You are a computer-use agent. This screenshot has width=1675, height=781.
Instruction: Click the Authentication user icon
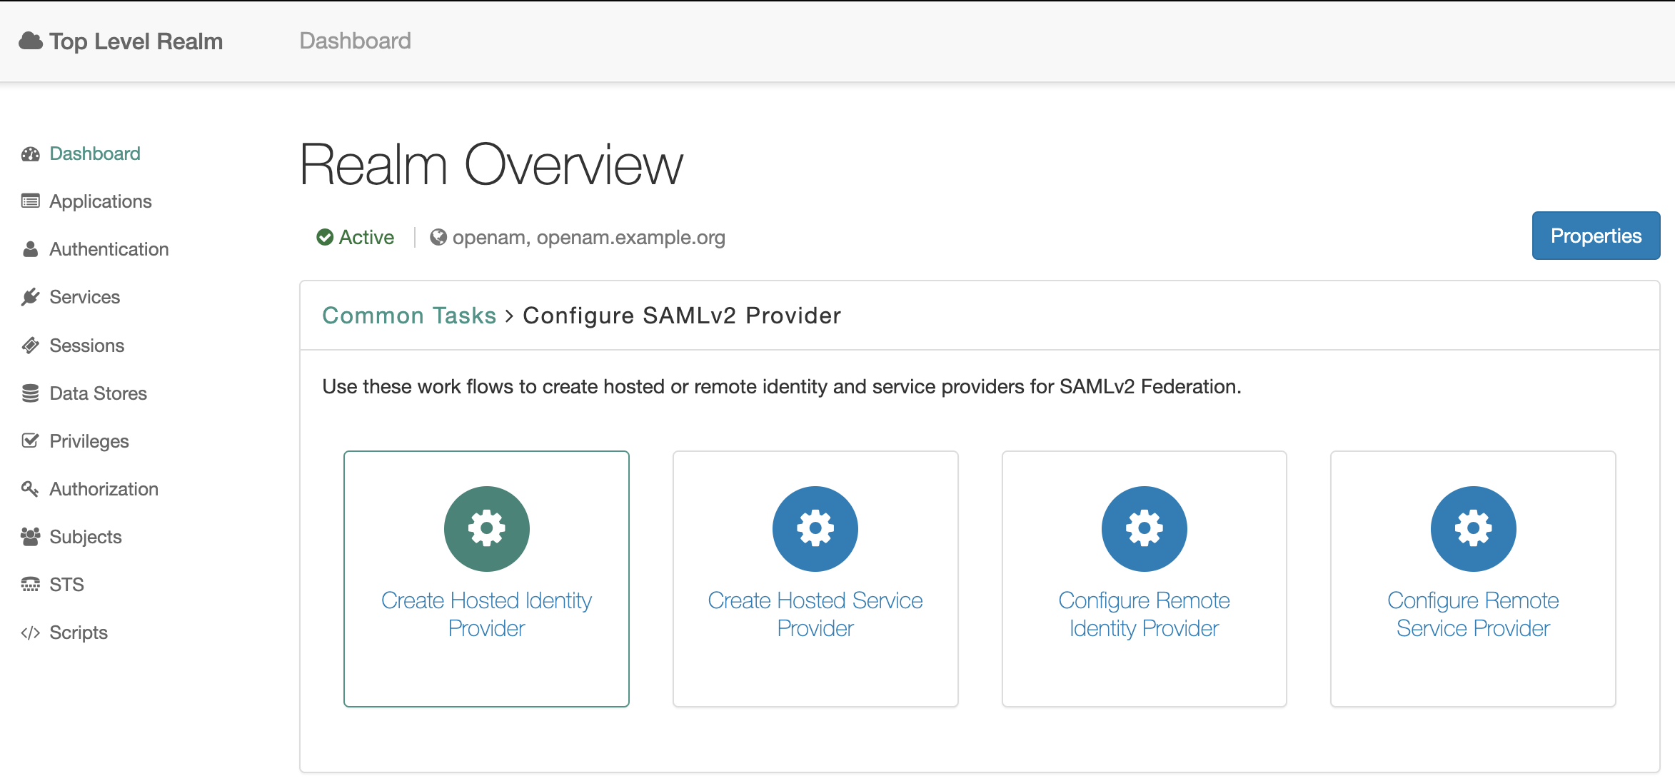point(30,249)
